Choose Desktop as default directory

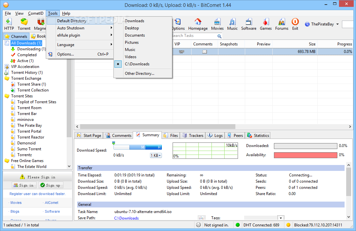[143, 28]
